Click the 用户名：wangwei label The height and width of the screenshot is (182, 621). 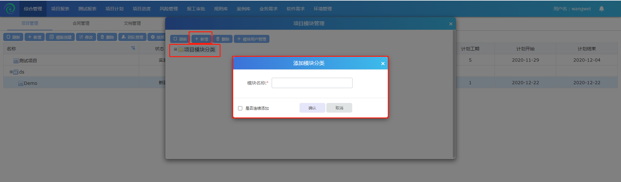pyautogui.click(x=572, y=9)
